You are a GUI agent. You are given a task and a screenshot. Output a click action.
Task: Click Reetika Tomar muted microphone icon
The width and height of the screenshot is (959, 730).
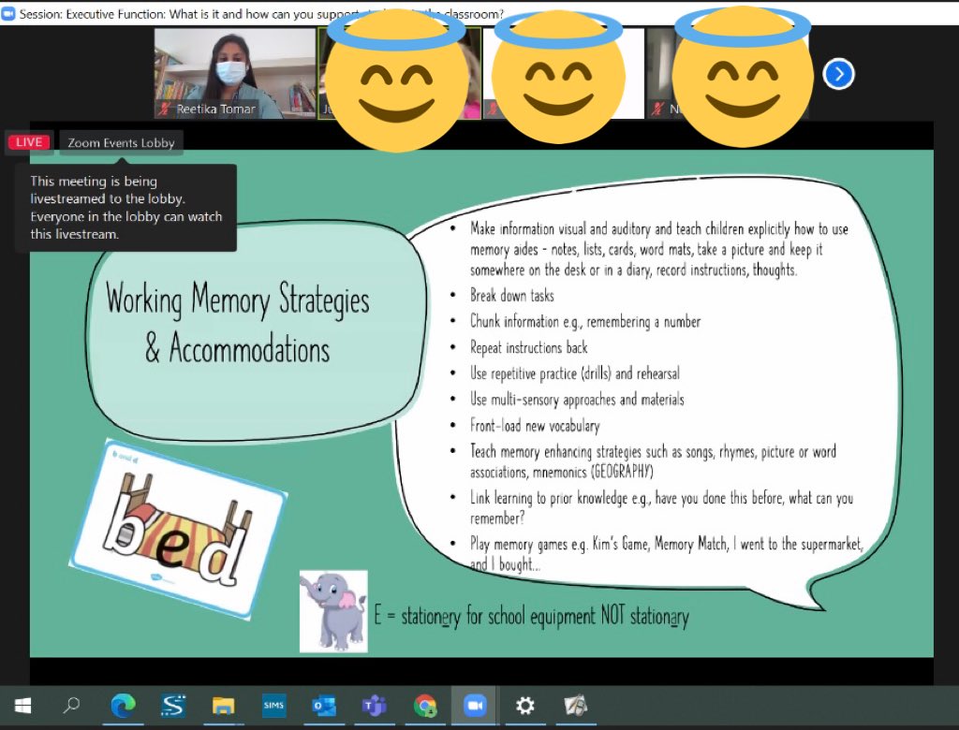[164, 109]
